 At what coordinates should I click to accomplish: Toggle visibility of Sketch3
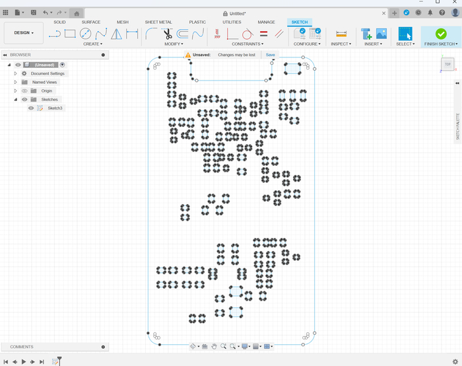[31, 108]
